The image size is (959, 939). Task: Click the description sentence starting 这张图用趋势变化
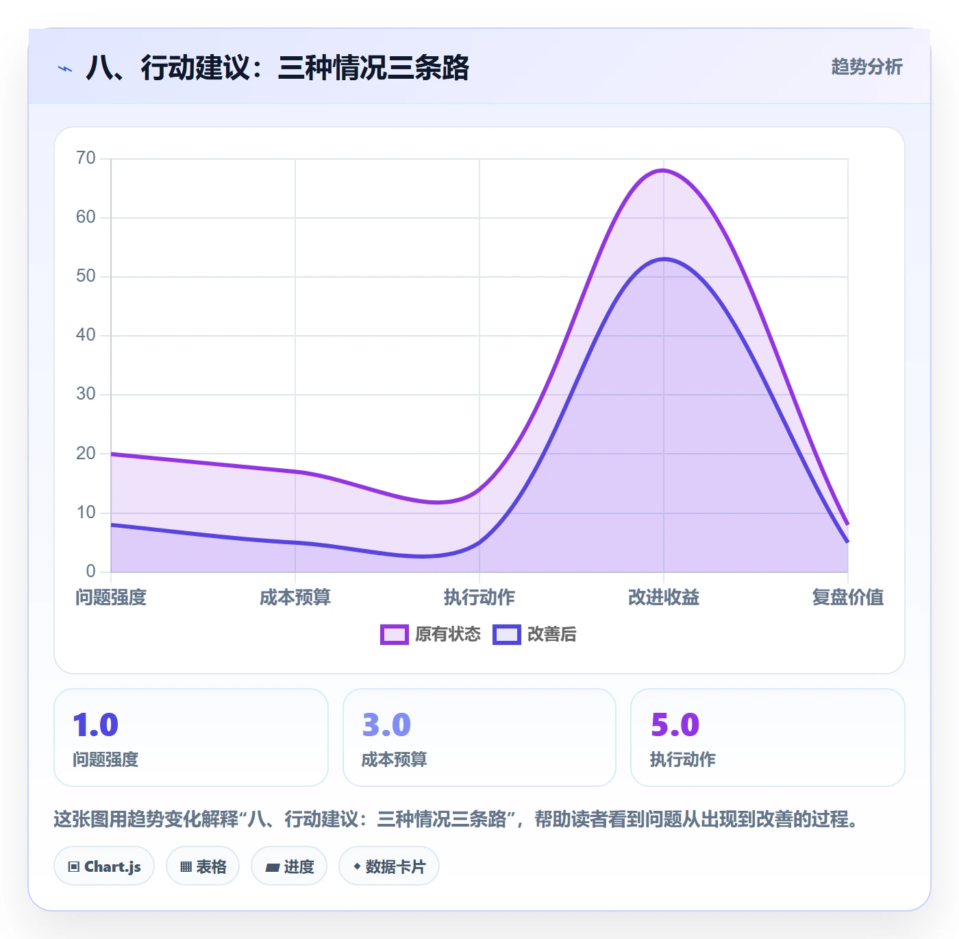pyautogui.click(x=458, y=819)
